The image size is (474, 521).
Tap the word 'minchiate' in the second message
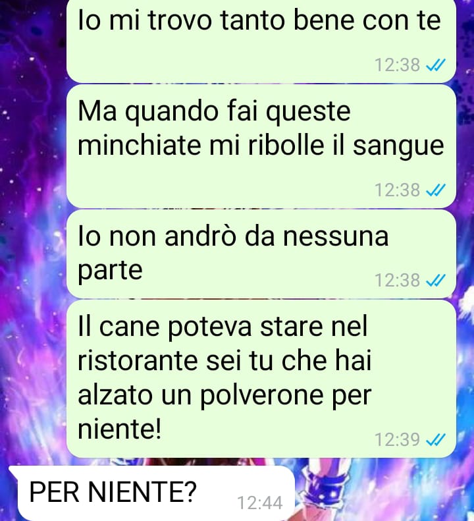139,145
